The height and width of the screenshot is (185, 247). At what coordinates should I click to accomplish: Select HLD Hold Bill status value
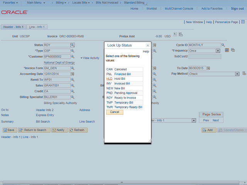point(109,79)
